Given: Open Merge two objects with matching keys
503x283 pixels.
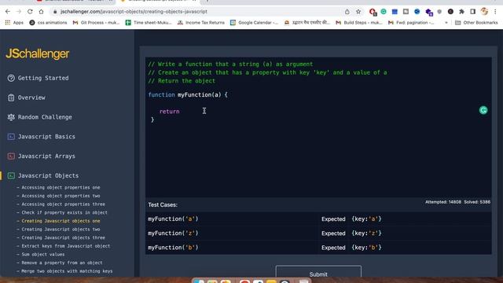Looking at the screenshot, I should point(67,270).
